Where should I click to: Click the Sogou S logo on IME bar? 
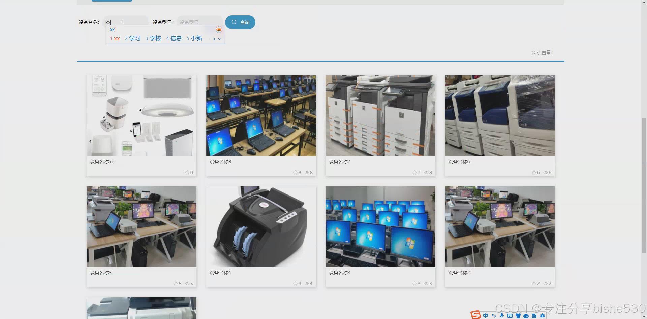pyautogui.click(x=476, y=315)
